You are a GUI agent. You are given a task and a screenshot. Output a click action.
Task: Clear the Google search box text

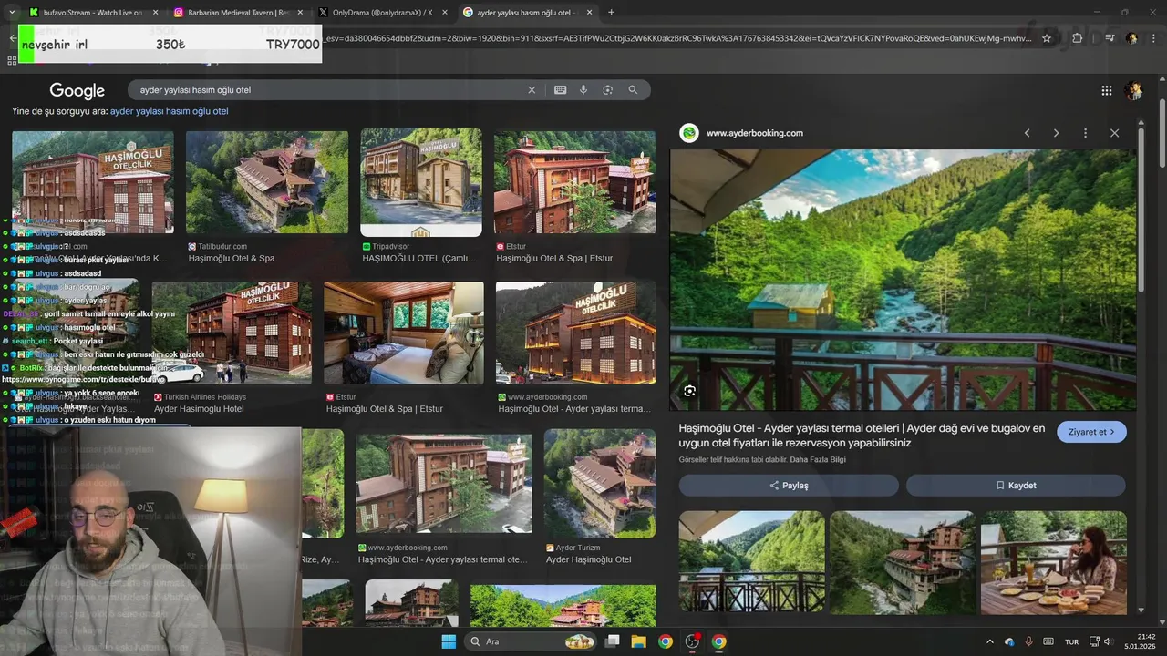click(x=532, y=90)
